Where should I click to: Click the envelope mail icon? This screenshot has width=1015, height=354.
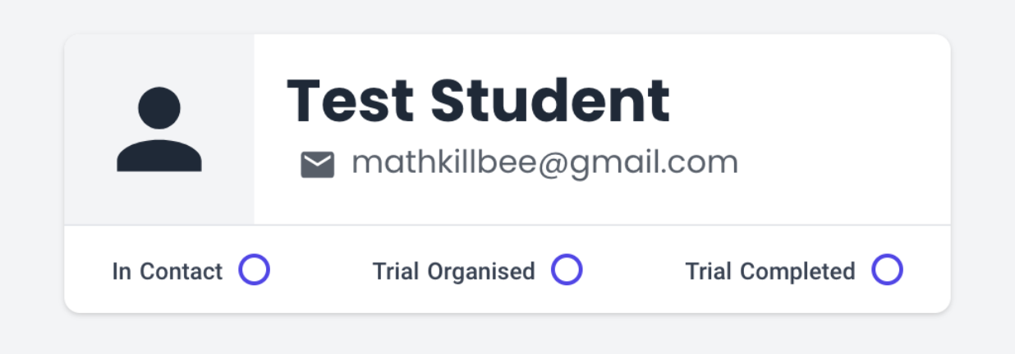point(317,165)
